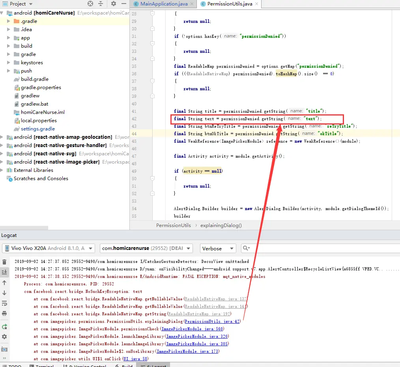Open the Verbose log level dropdown
The width and height of the screenshot is (400, 367).
pos(218,248)
